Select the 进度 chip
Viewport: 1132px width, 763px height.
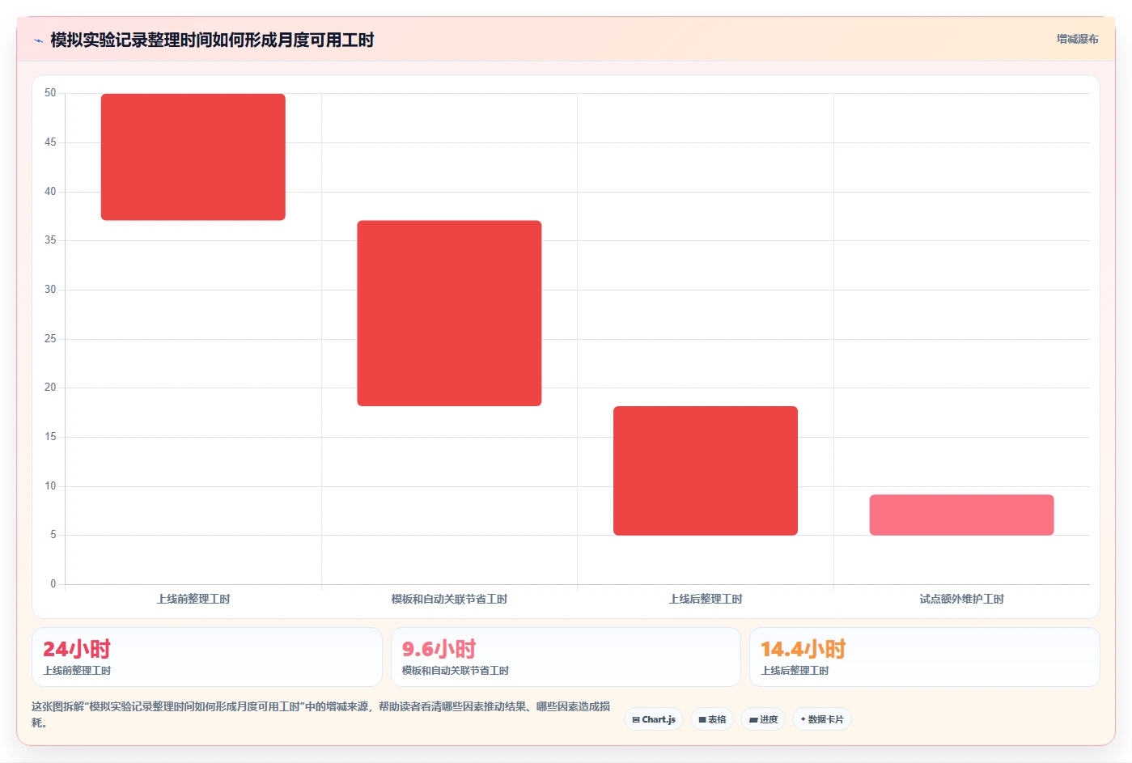point(763,719)
